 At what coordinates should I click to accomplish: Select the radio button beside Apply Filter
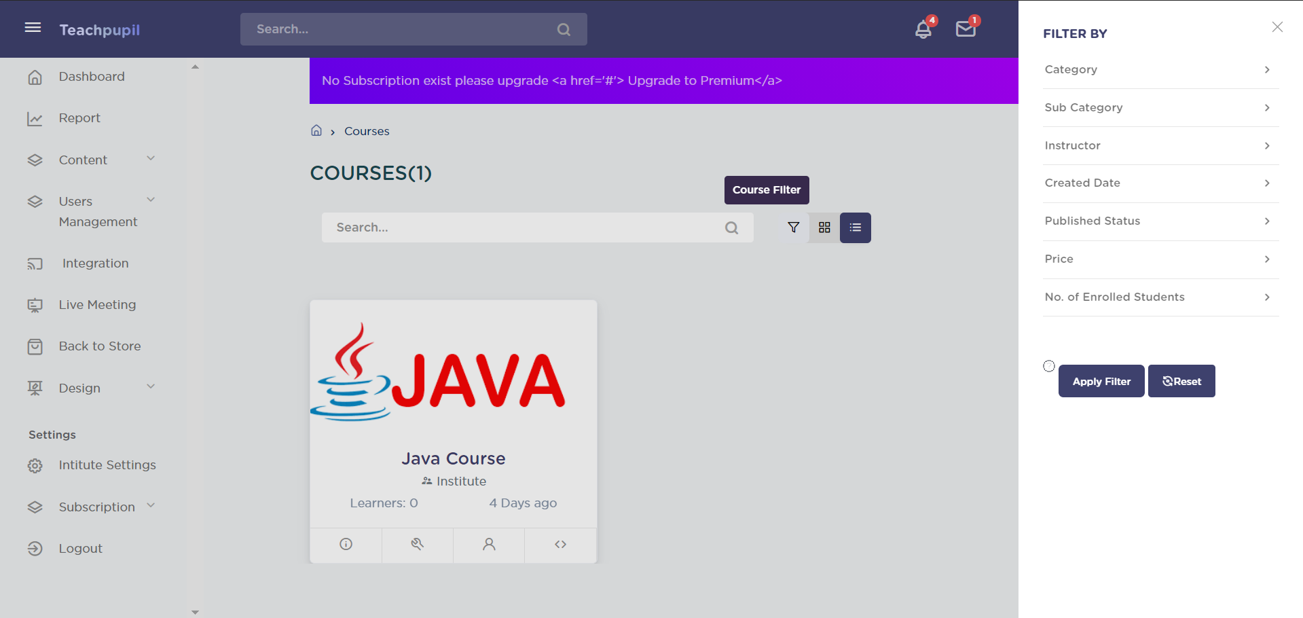coord(1049,366)
